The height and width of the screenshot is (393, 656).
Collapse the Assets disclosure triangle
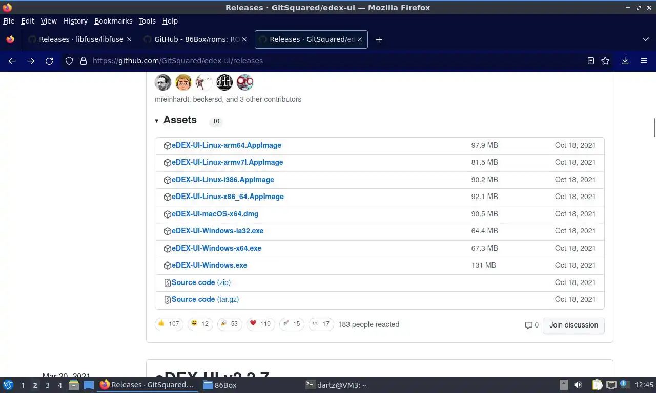157,121
